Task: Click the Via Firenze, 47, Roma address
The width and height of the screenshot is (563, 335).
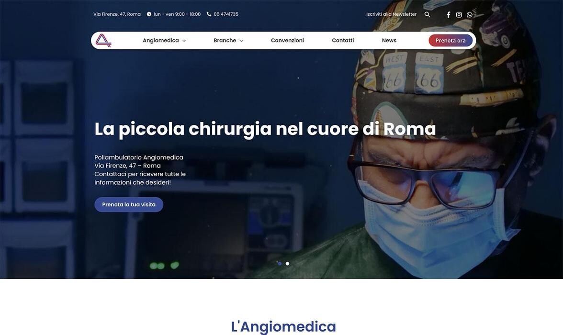Action: tap(117, 14)
